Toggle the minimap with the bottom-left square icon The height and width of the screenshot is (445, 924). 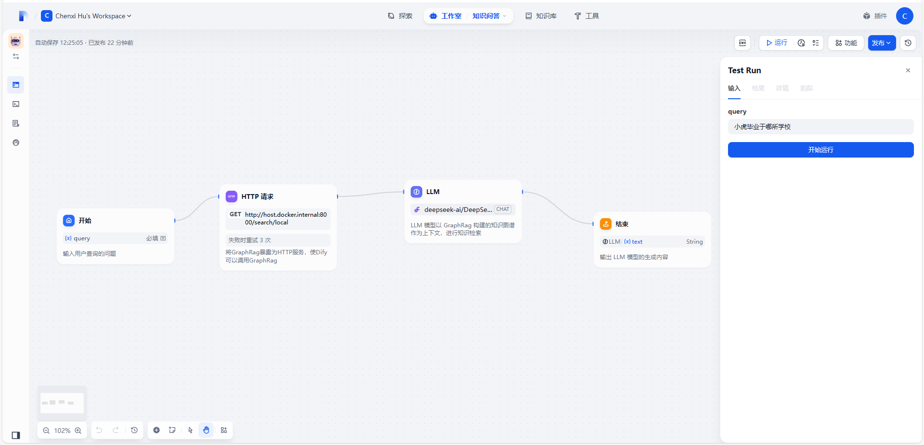click(x=15, y=435)
